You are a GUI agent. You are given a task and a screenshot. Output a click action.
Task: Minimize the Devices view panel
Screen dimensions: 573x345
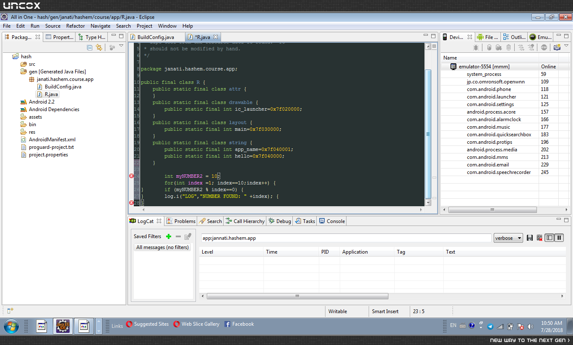coord(558,36)
